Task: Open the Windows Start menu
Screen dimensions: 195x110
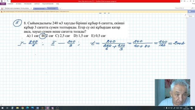Action: (x=2, y=108)
